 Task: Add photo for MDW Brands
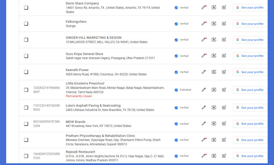point(214,124)
